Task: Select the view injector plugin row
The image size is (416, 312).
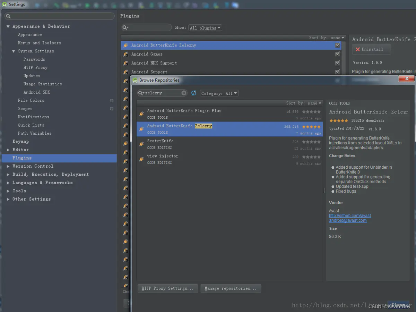Action: (x=229, y=159)
